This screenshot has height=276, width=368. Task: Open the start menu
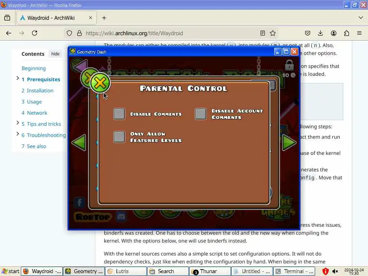click(10, 271)
